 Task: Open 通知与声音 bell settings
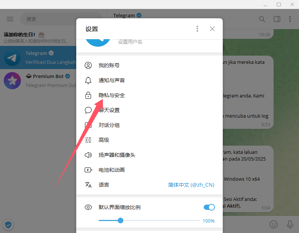[149, 80]
